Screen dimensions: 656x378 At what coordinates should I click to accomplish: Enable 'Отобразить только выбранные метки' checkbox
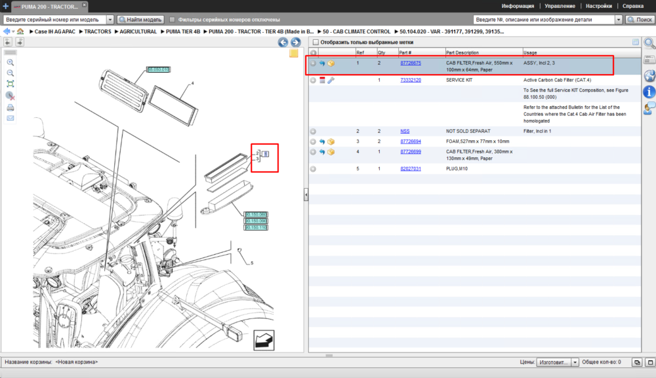tap(316, 42)
